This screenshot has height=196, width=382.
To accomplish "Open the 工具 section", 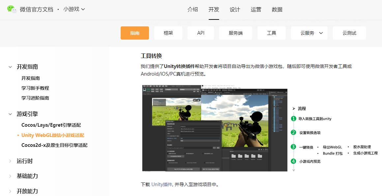I will pyautogui.click(x=271, y=33).
